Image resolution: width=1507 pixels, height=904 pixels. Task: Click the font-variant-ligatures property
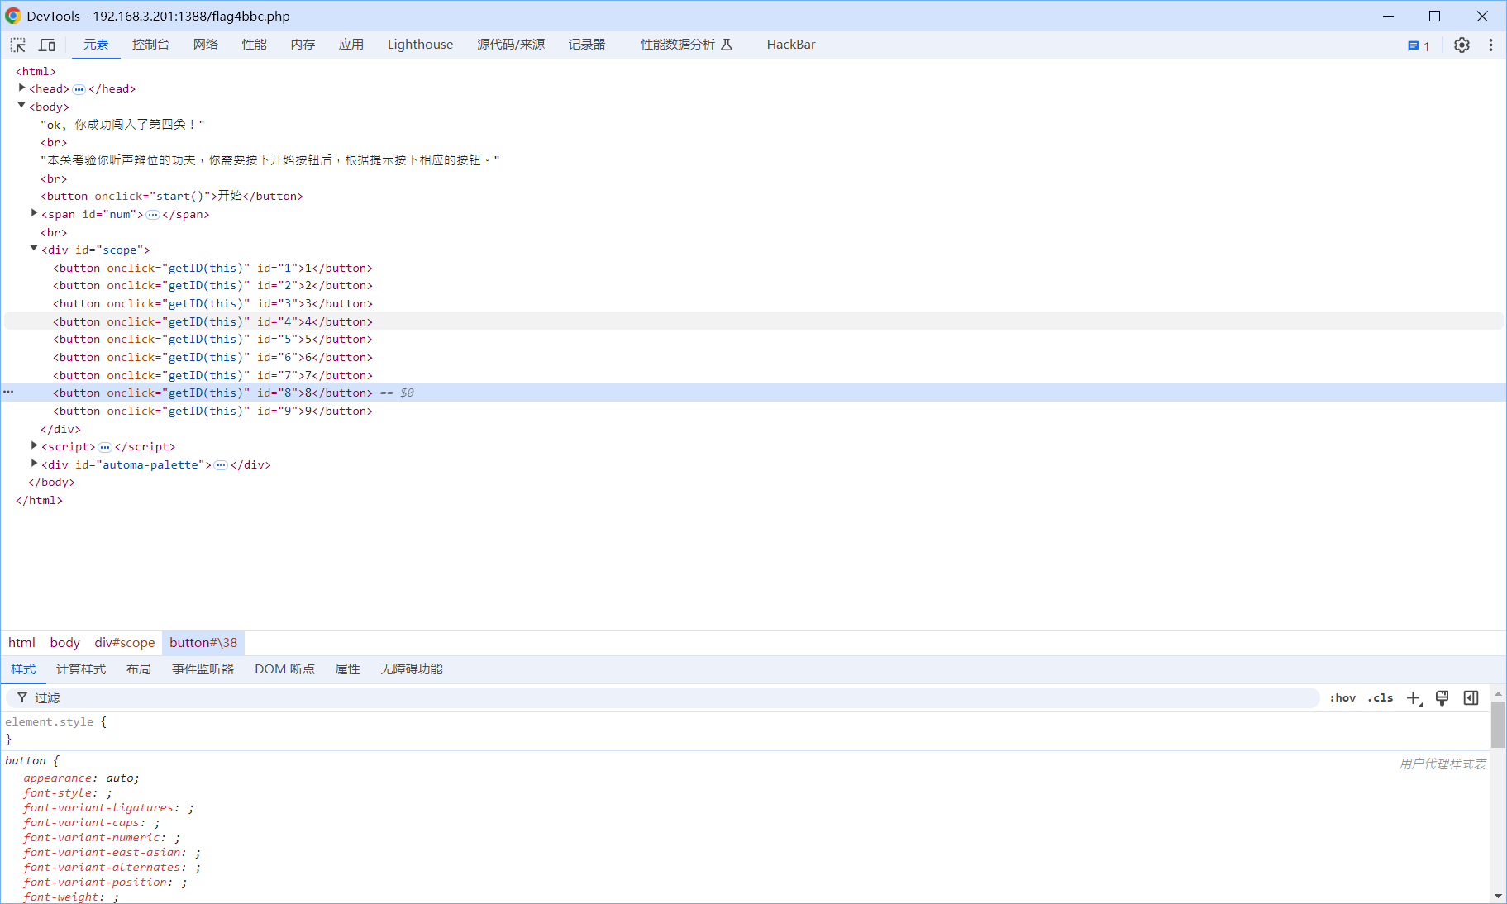pos(108,808)
